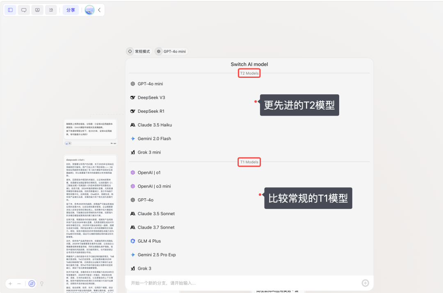
Task: Open the 常规模式 mode selector
Action: (x=138, y=51)
